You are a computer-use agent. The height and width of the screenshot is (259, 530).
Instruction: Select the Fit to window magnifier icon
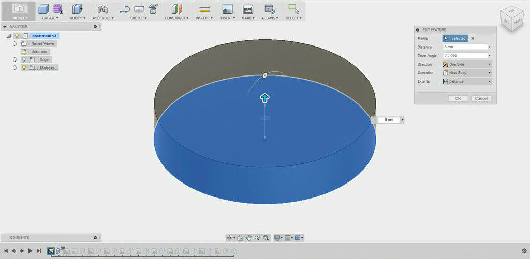pyautogui.click(x=266, y=238)
